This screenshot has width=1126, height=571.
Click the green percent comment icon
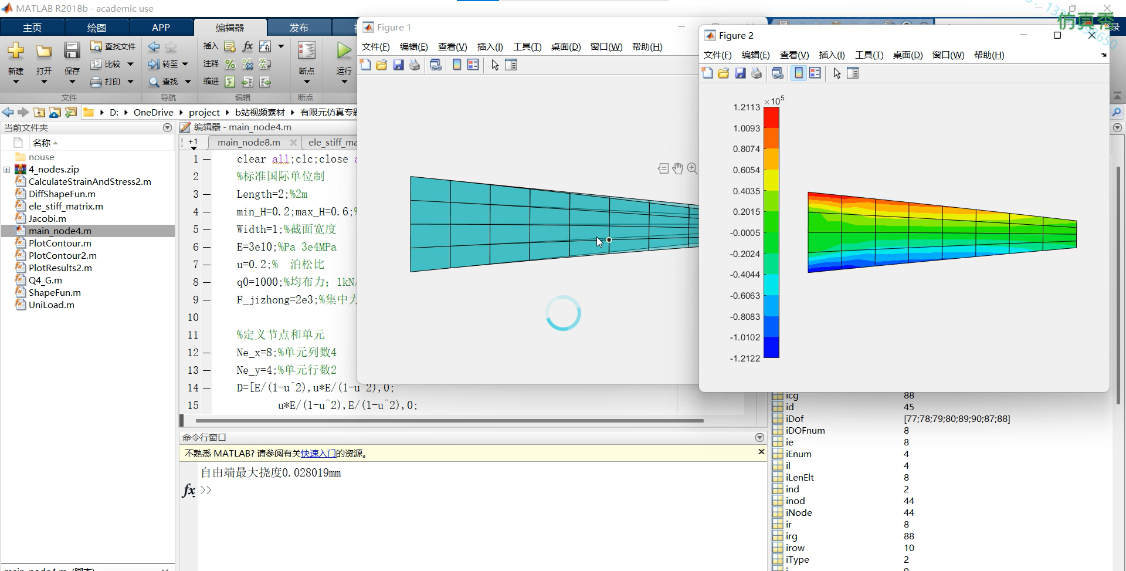pos(230,64)
